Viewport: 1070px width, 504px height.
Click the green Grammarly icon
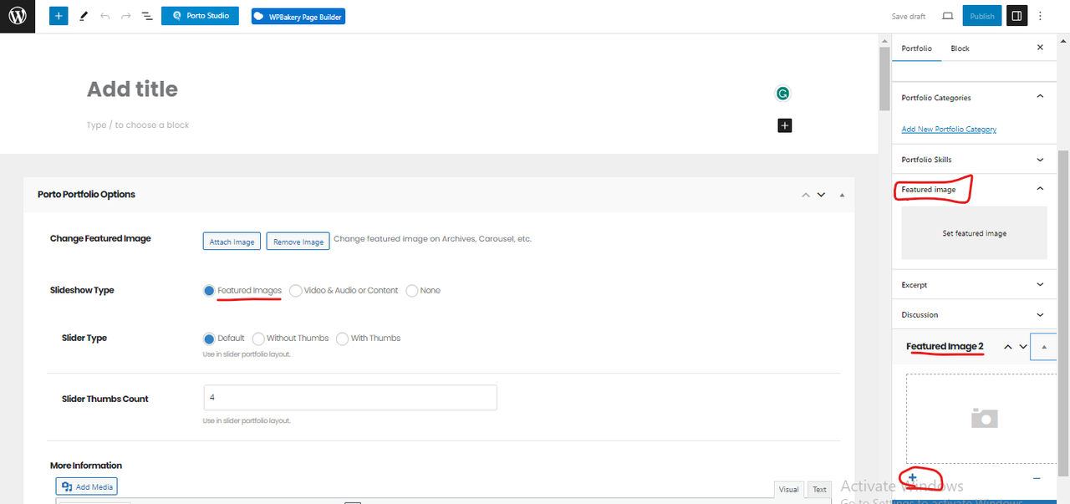[782, 94]
